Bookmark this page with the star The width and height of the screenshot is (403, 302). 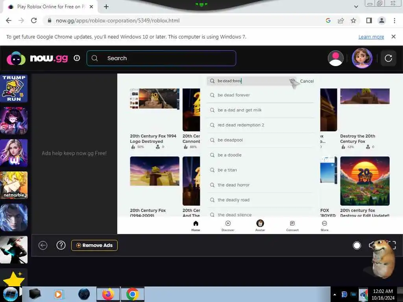pos(353,20)
